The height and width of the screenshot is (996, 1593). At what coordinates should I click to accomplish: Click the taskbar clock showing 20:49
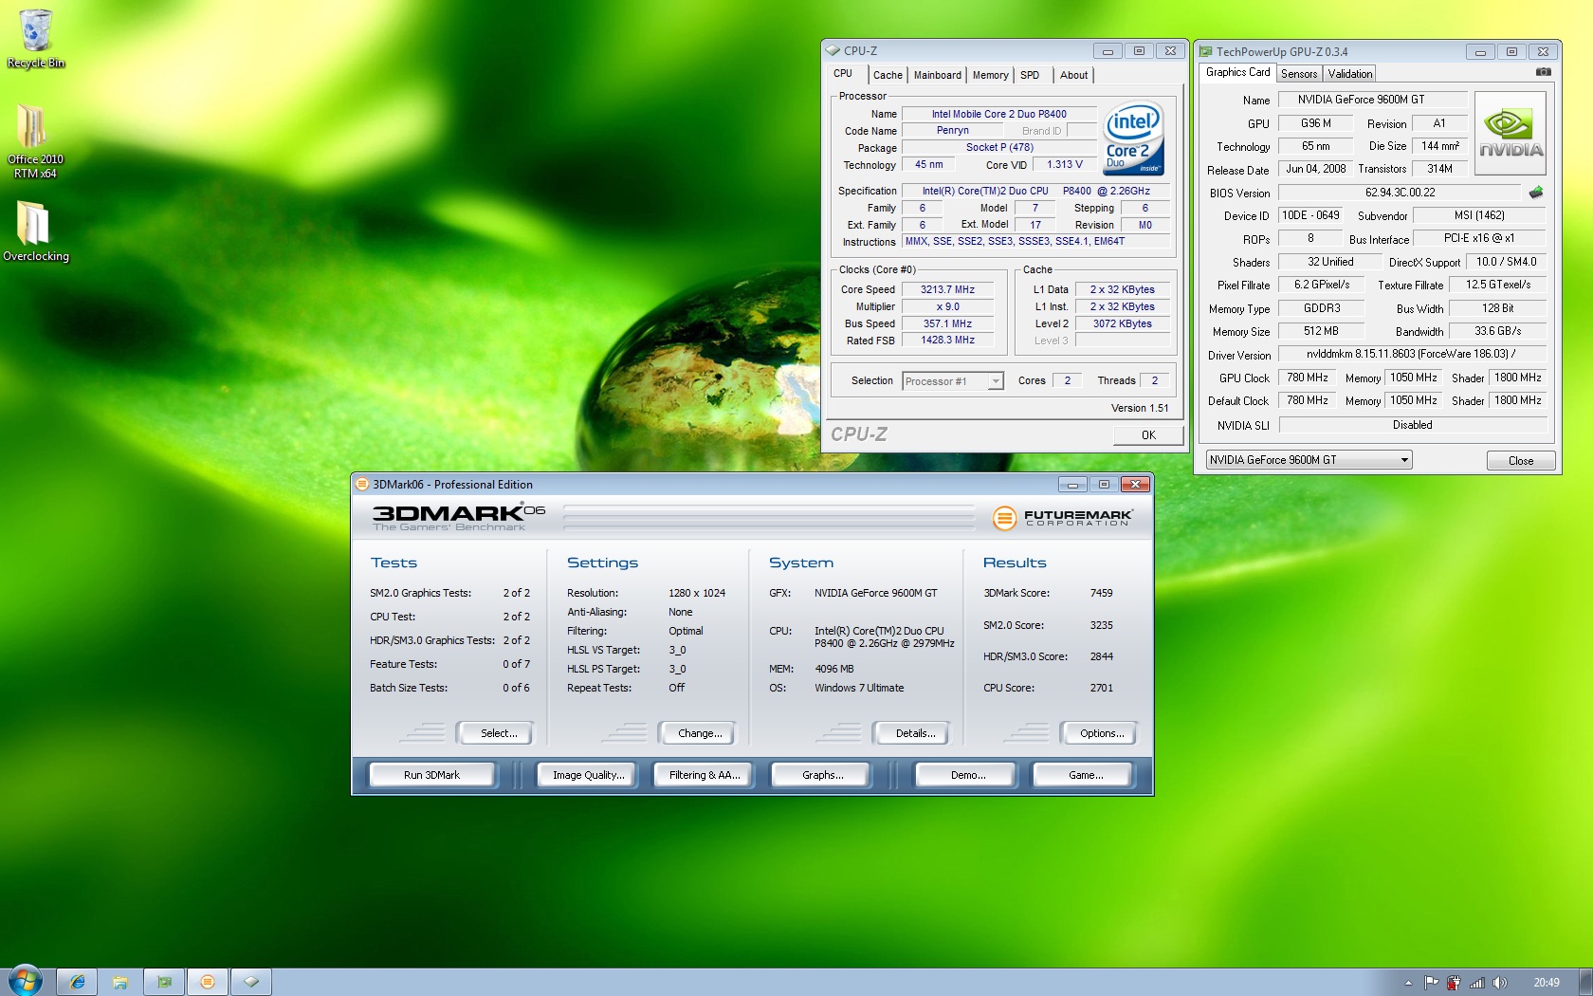coord(1547,983)
